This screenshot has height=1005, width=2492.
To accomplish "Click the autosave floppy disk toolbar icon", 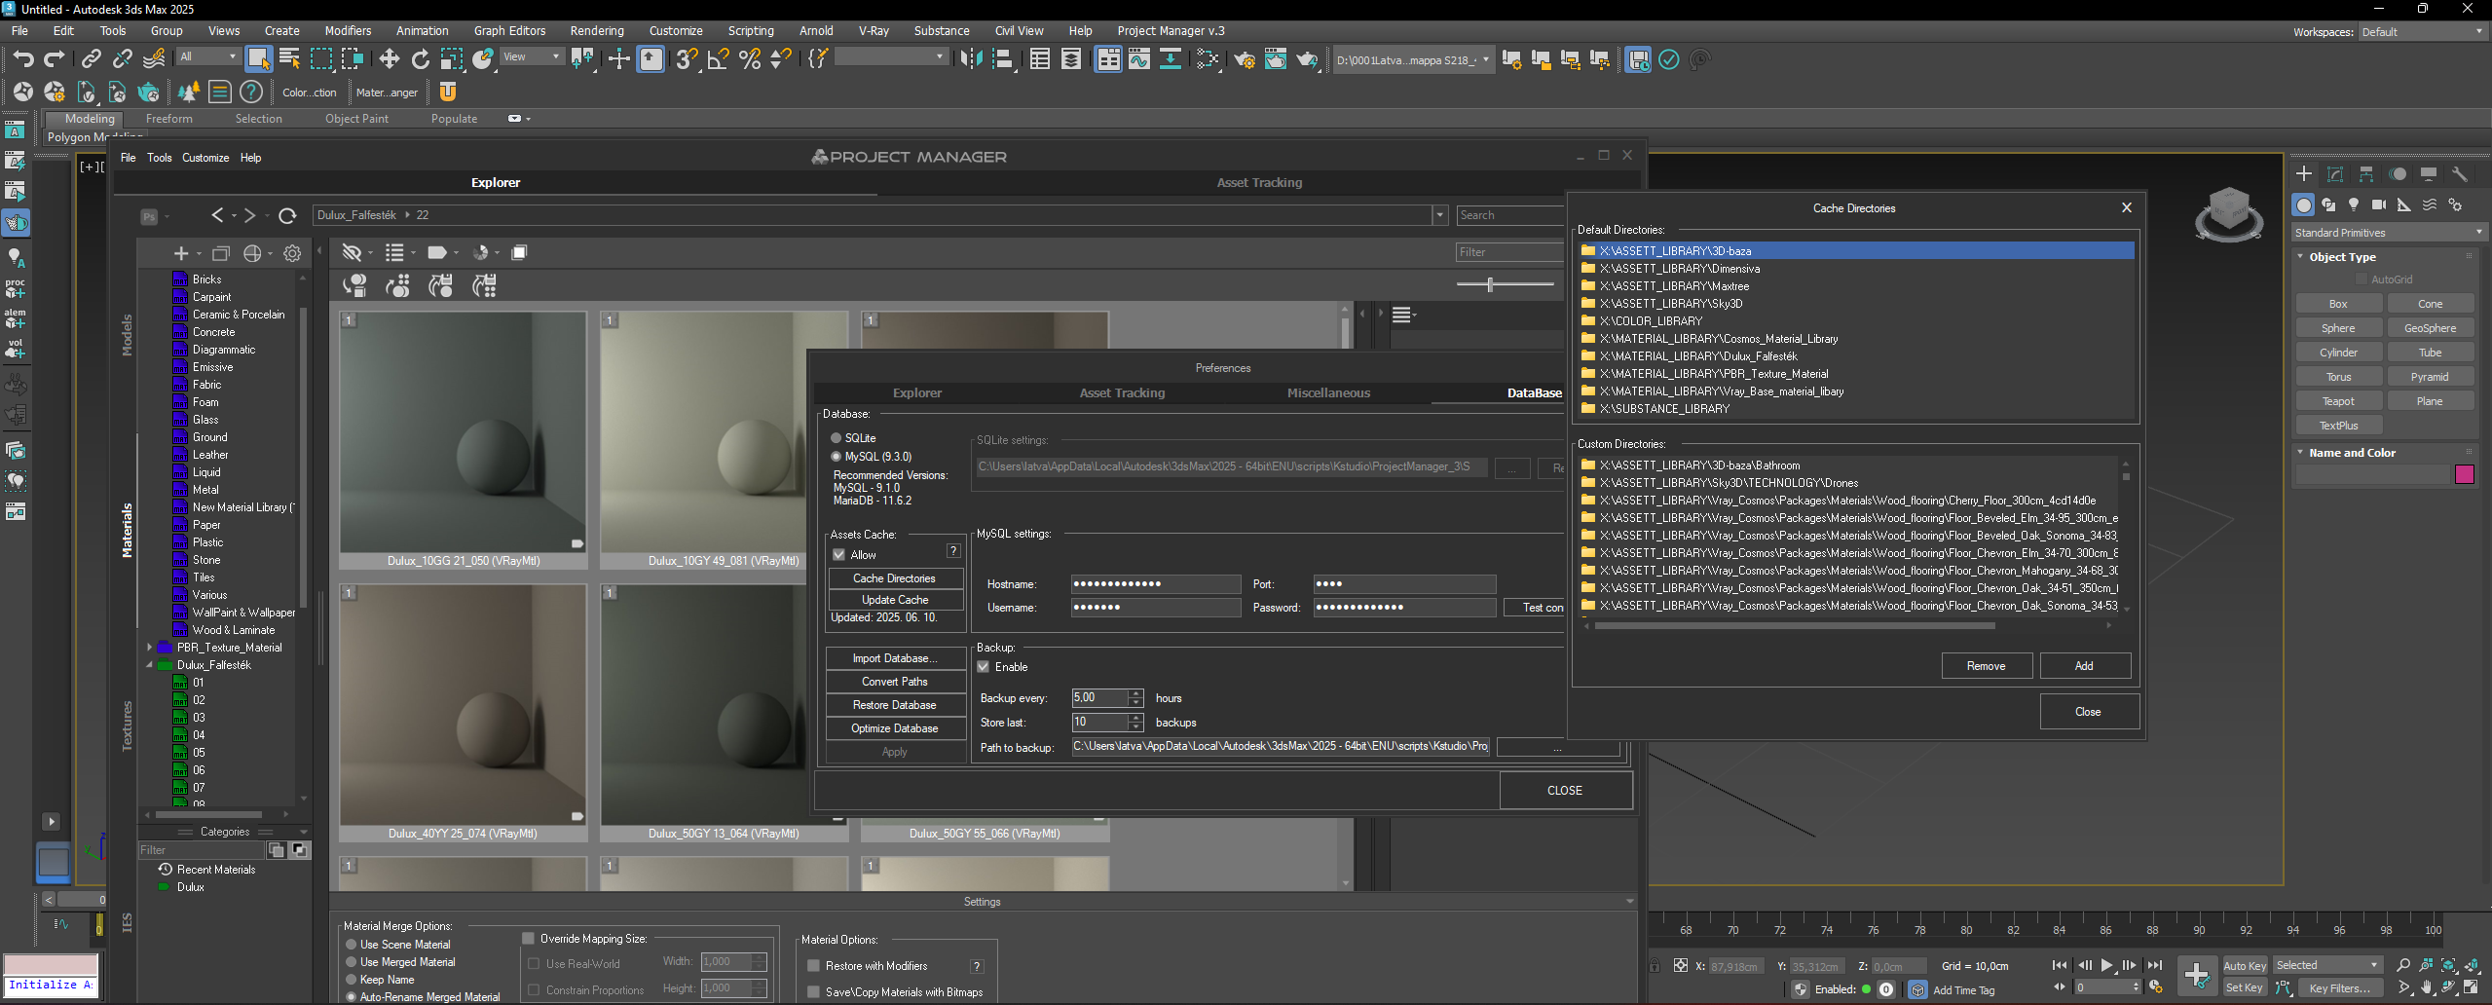I will [1639, 59].
